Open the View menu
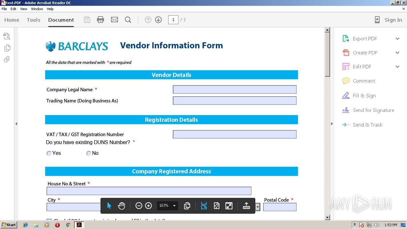The image size is (407, 229). (x=24, y=9)
